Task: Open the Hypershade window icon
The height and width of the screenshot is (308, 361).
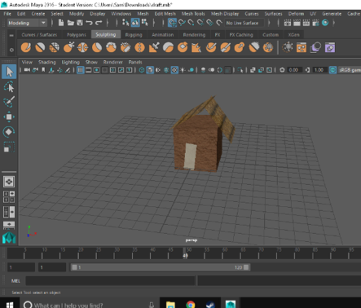Action: [325, 23]
